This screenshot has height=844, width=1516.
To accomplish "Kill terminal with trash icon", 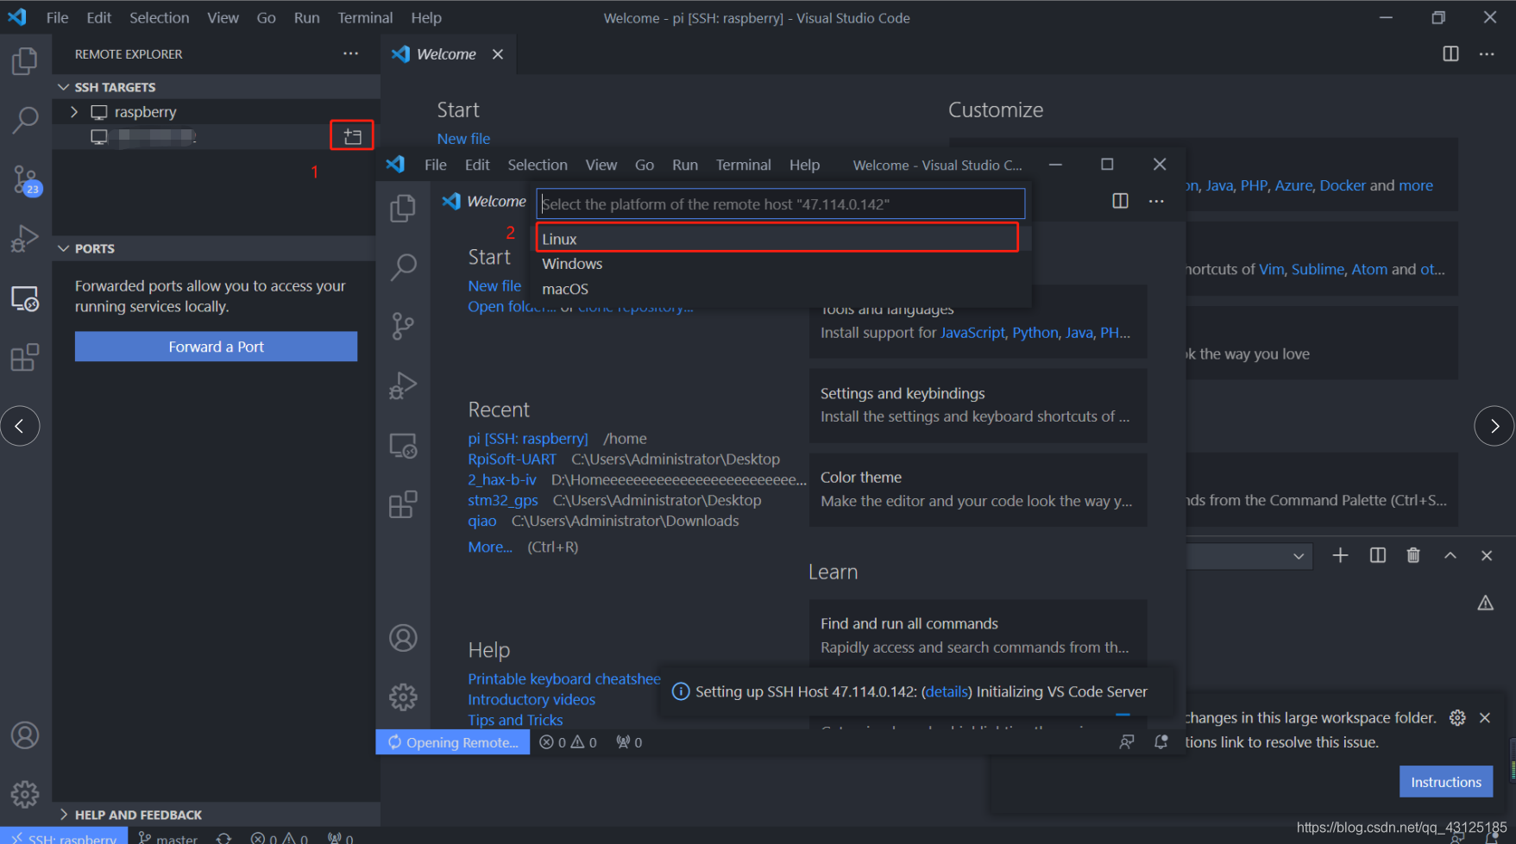I will click(1413, 555).
